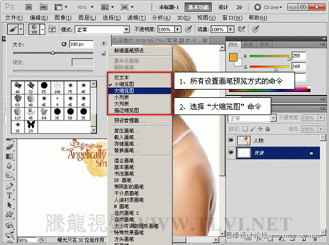Click the lock image pixels brush icon
The image size is (329, 245).
click(x=253, y=129)
